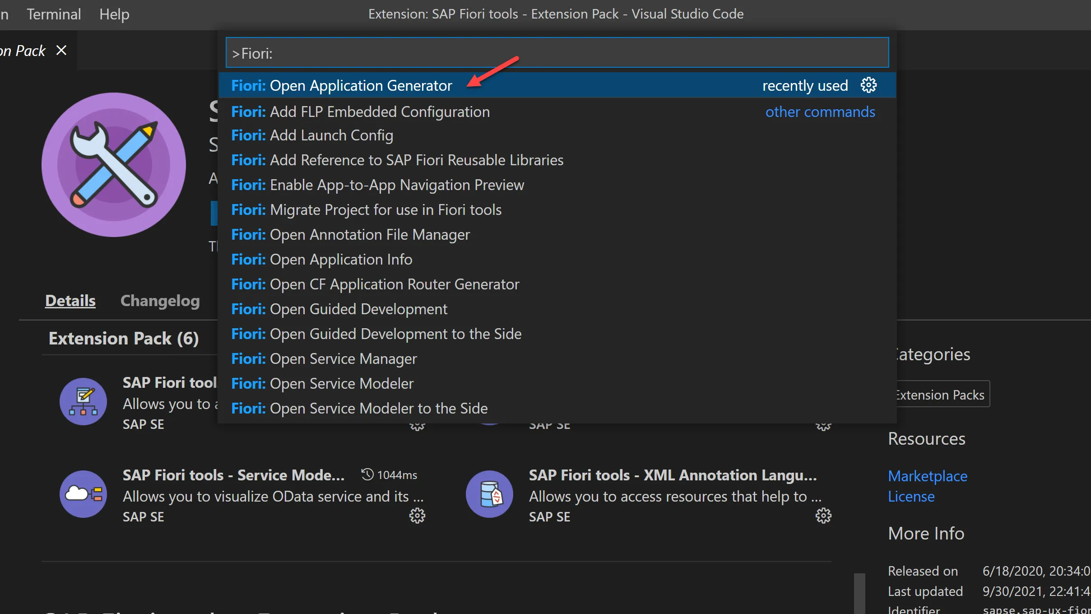Open the Marketplace resource link
Image resolution: width=1091 pixels, height=614 pixels.
[x=927, y=476]
